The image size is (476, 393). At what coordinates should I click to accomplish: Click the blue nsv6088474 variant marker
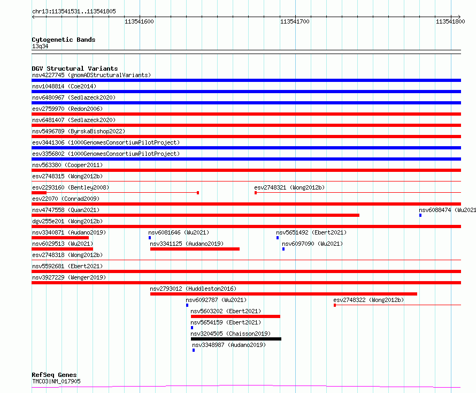click(420, 215)
